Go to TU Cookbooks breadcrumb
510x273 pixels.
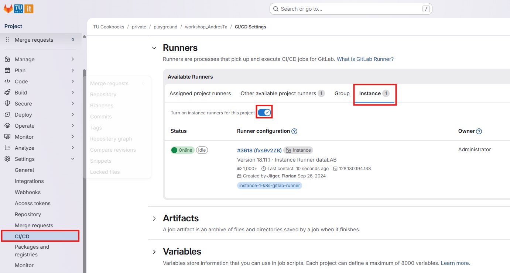click(109, 27)
